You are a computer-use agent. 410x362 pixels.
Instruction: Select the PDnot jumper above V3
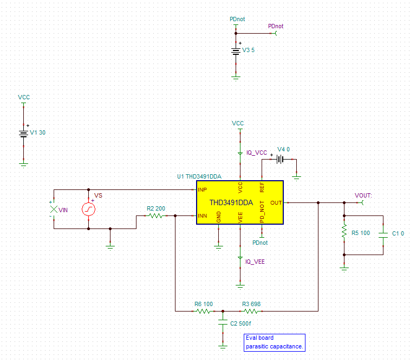(236, 26)
